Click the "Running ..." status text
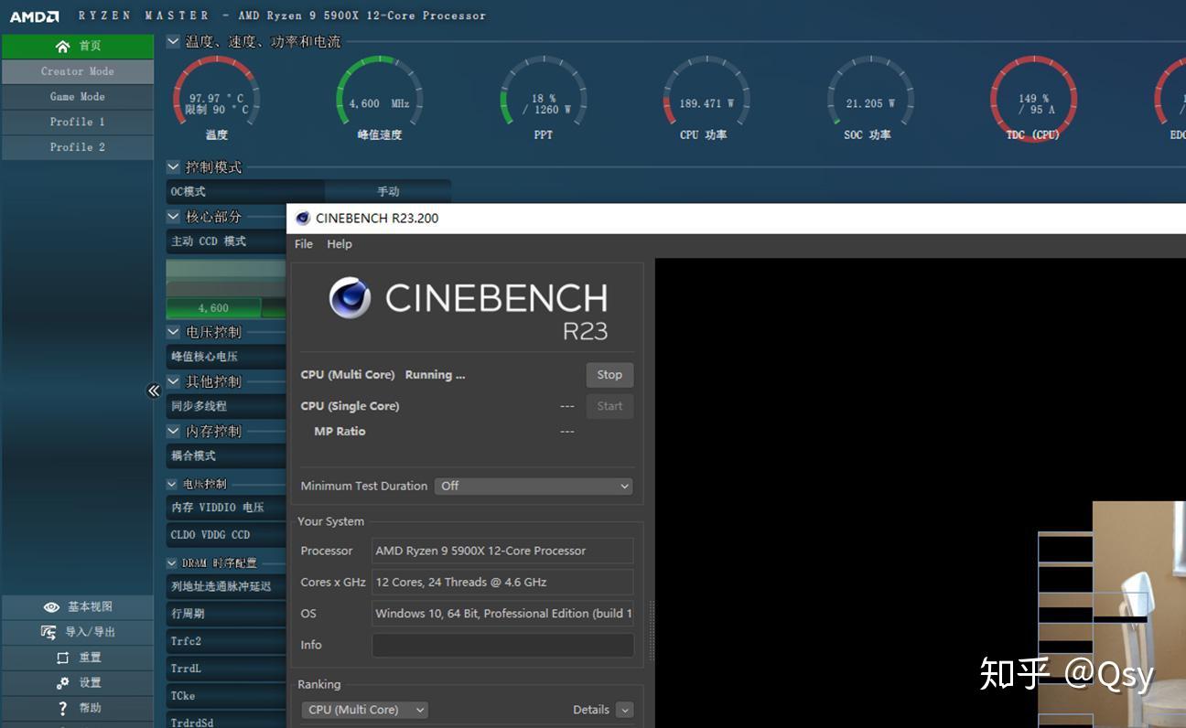 point(435,375)
